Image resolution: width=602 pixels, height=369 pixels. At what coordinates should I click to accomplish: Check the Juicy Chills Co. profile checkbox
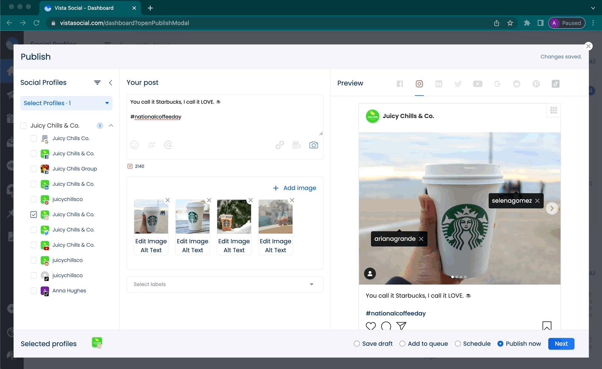click(x=34, y=138)
